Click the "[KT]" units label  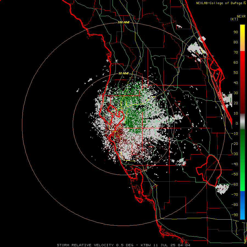234,19
